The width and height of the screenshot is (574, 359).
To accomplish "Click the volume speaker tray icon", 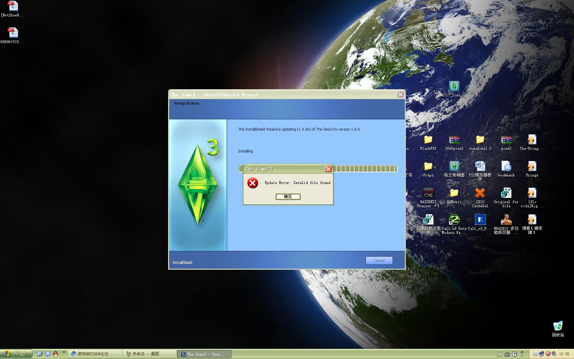I will [554, 354].
